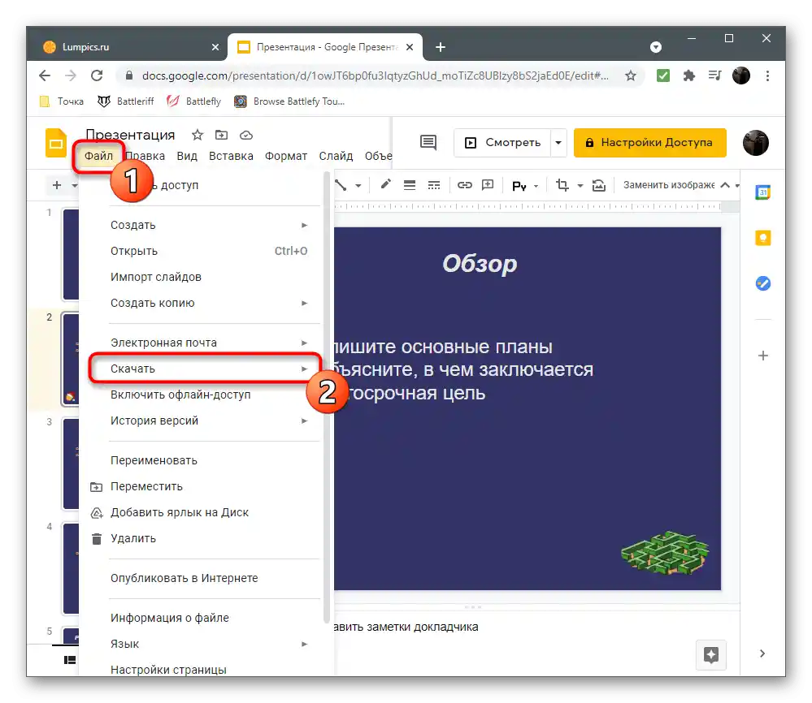Switch to the Lumpics.ru browser tab
The height and width of the screenshot is (703, 812).
tap(128, 47)
